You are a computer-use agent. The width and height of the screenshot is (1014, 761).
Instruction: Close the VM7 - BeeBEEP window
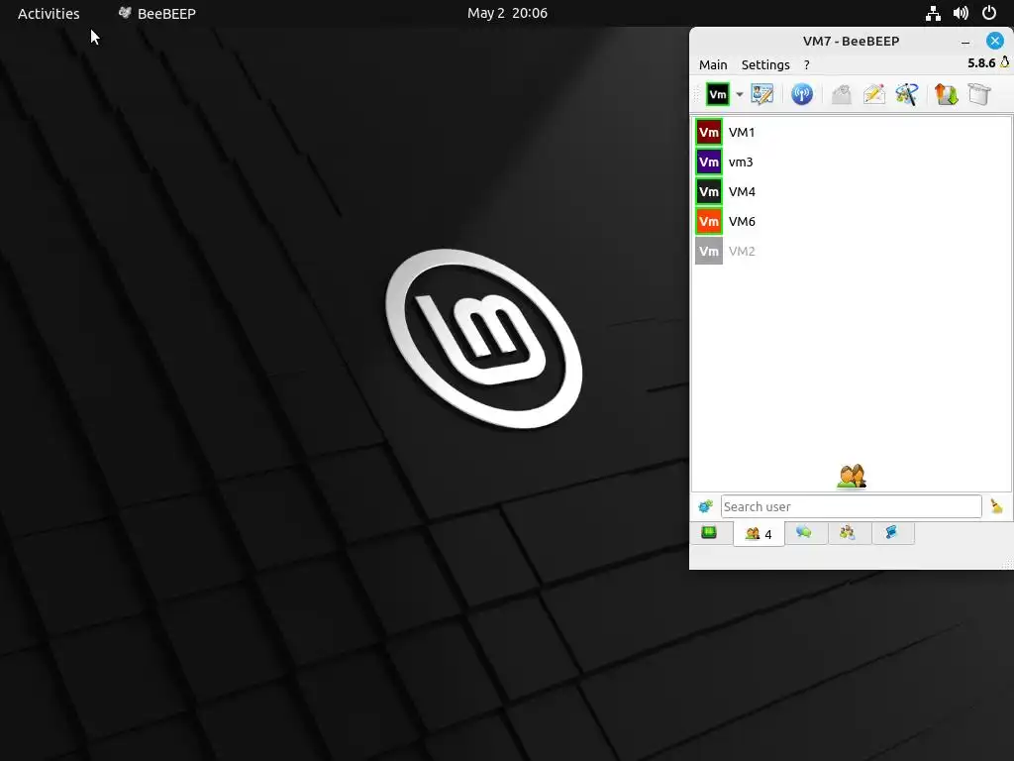[994, 41]
